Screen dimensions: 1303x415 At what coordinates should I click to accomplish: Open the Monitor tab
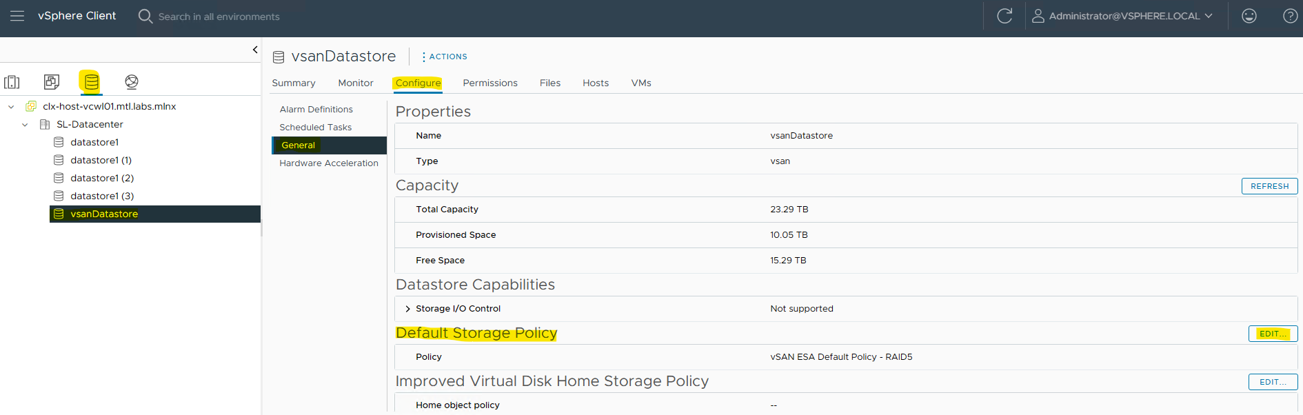[356, 83]
